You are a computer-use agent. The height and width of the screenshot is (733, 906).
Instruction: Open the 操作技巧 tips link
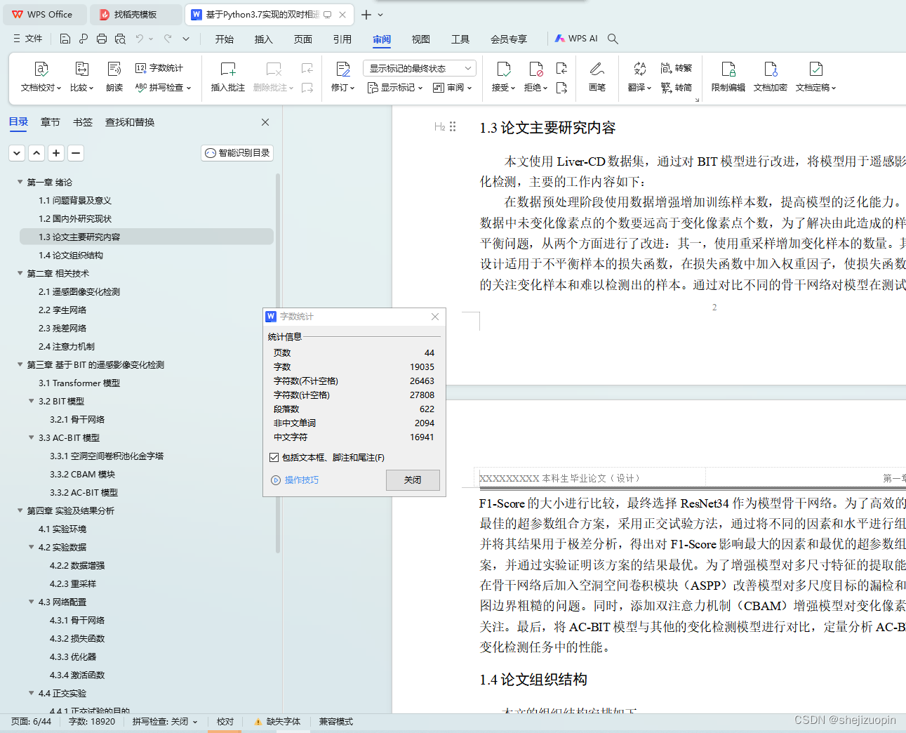click(x=300, y=480)
